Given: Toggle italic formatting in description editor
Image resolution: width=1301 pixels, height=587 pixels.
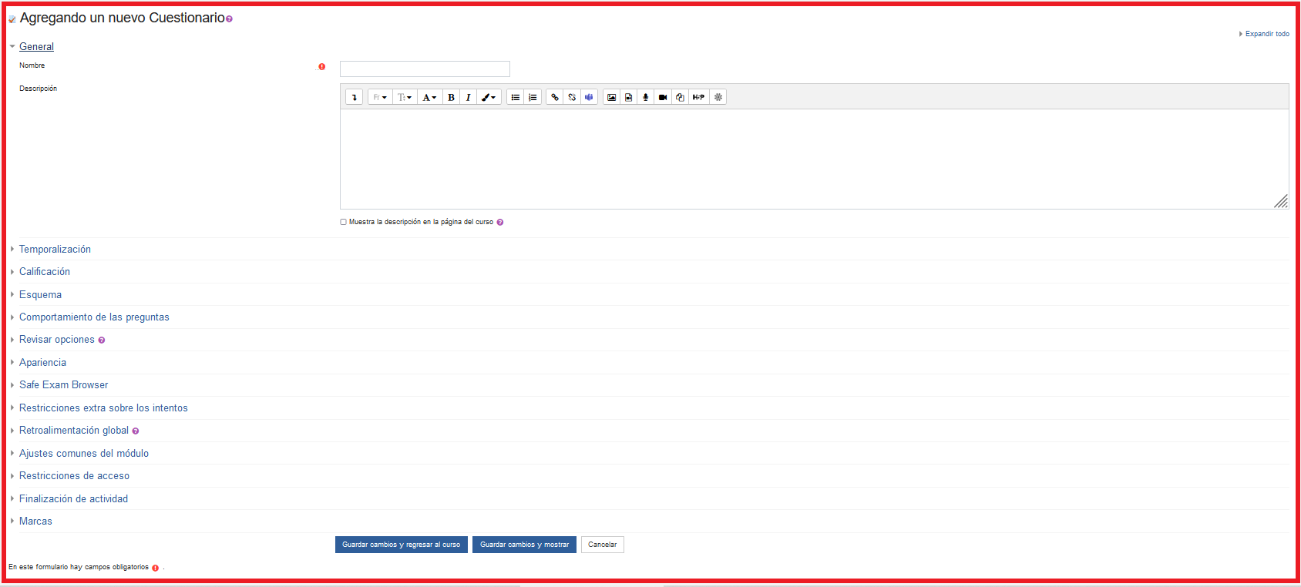Looking at the screenshot, I should pyautogui.click(x=468, y=97).
